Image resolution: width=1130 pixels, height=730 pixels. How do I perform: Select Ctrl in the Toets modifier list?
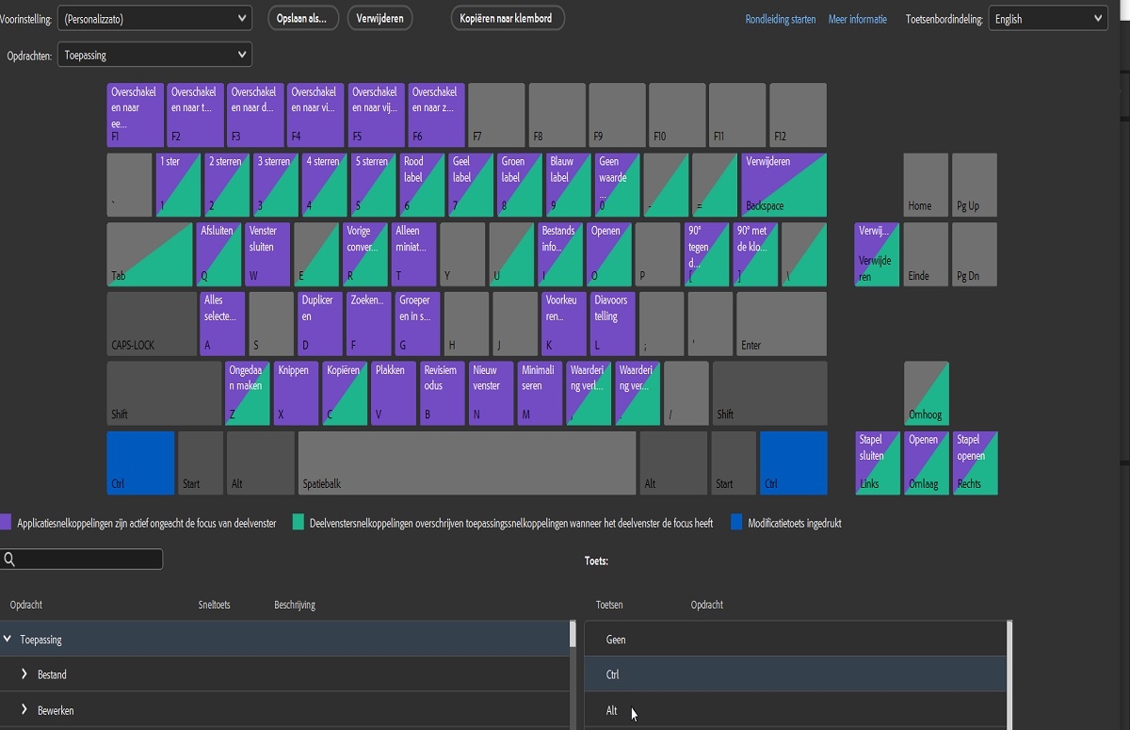click(x=796, y=674)
